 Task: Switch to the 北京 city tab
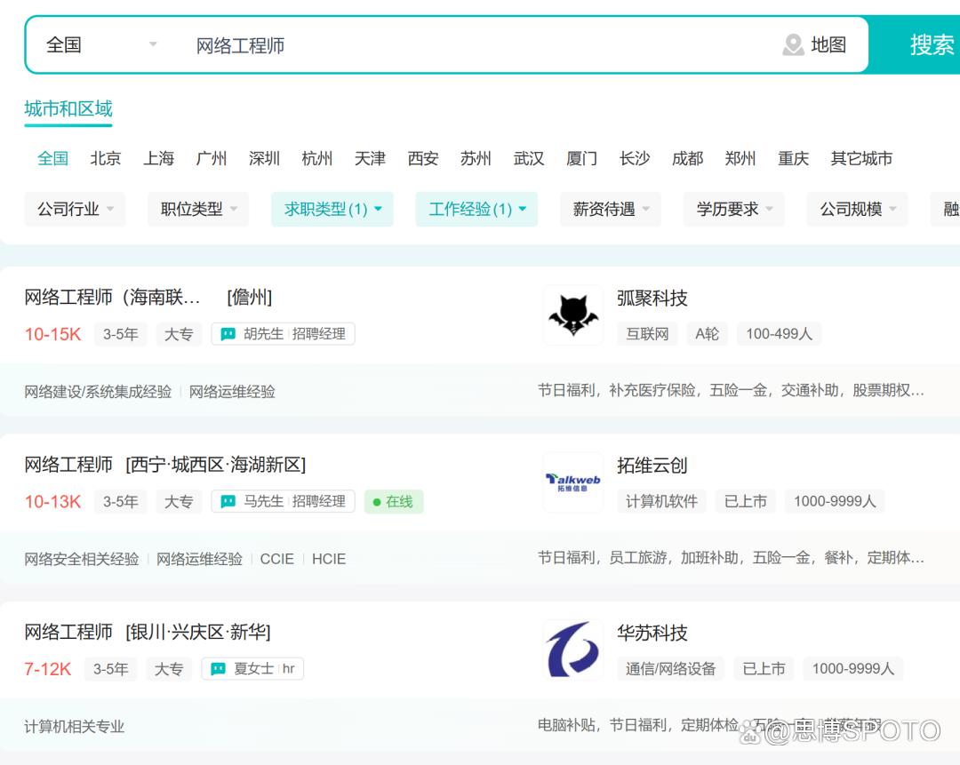(x=105, y=158)
